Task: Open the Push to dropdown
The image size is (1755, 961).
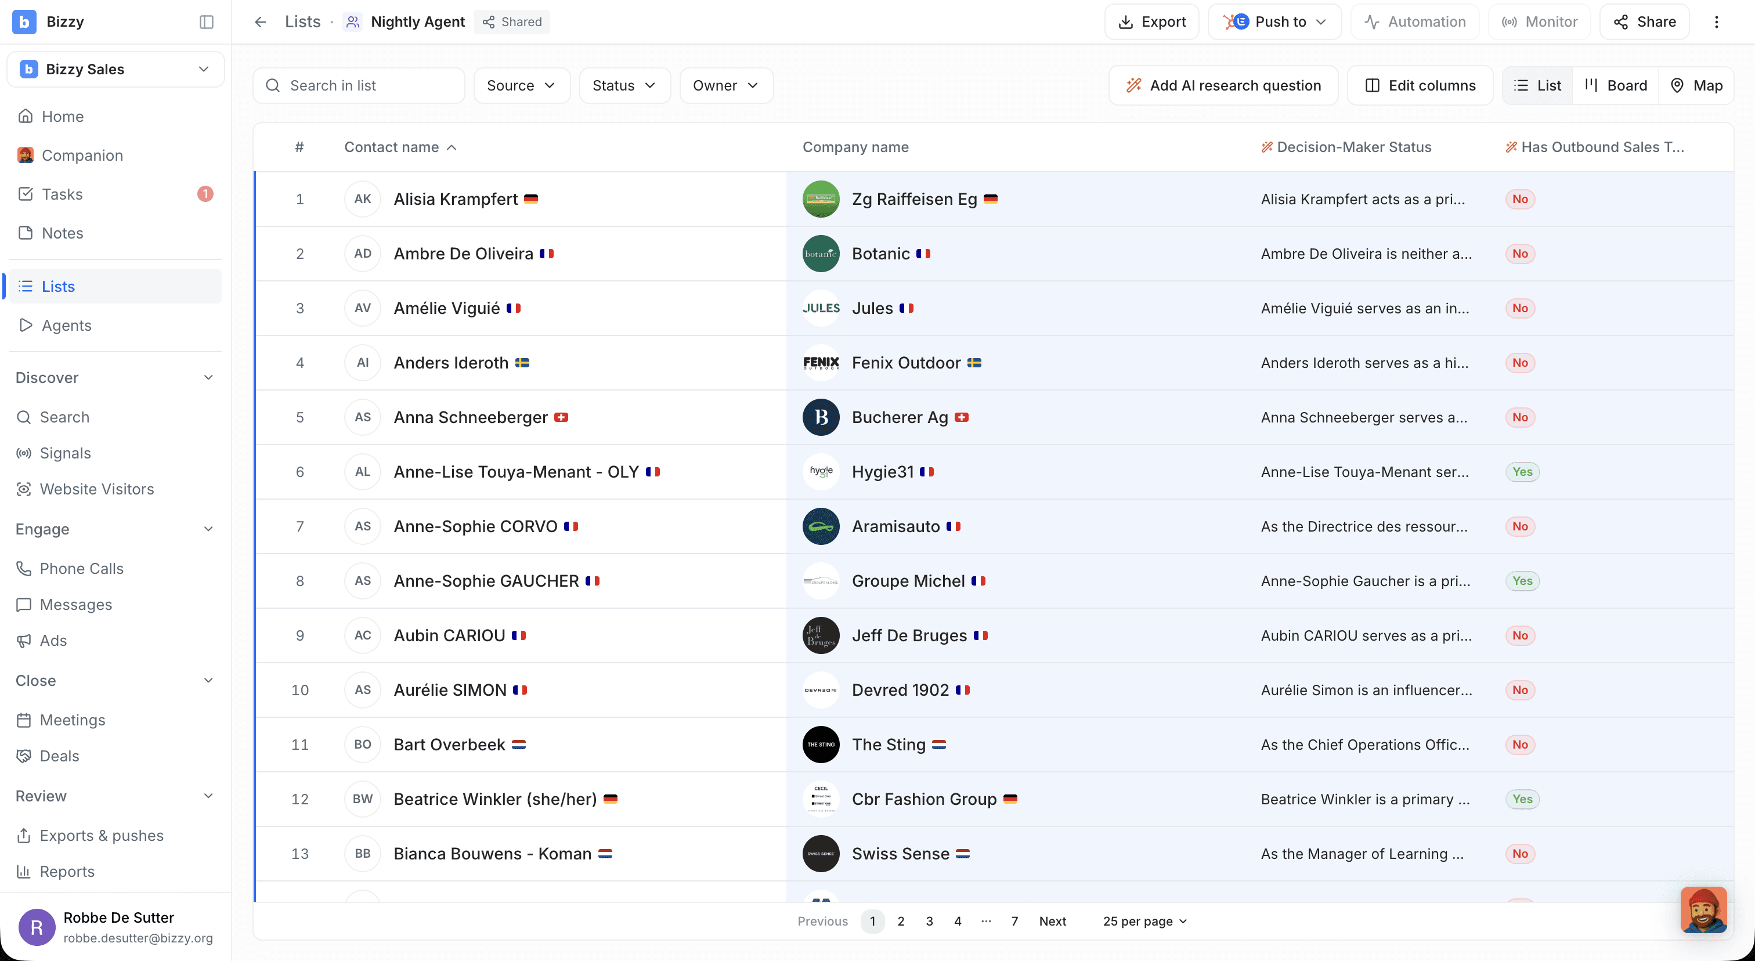Action: pyautogui.click(x=1274, y=22)
